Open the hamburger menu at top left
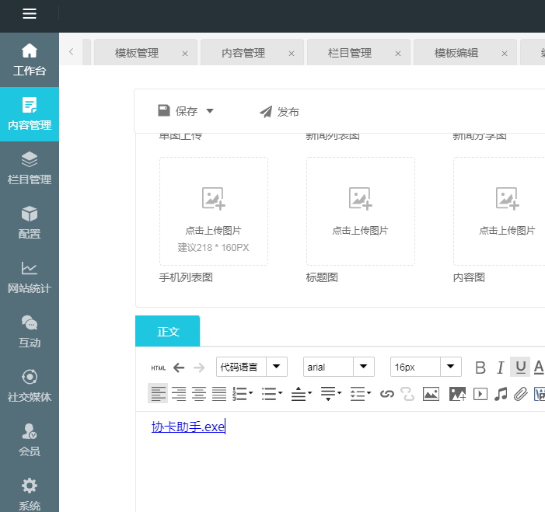This screenshot has height=512, width=545. [x=30, y=14]
